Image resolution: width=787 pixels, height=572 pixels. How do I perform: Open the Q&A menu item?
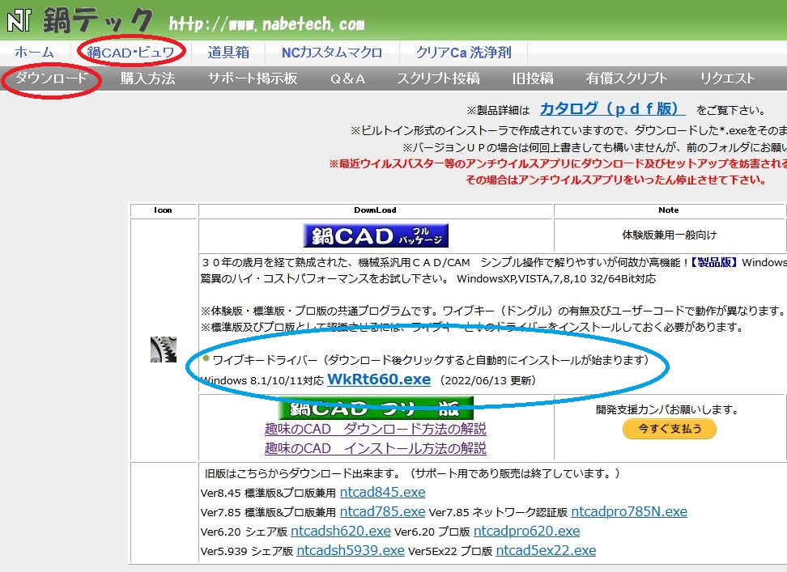pyautogui.click(x=347, y=78)
